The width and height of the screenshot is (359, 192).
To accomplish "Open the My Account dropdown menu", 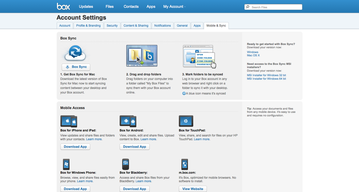I will tap(174, 7).
